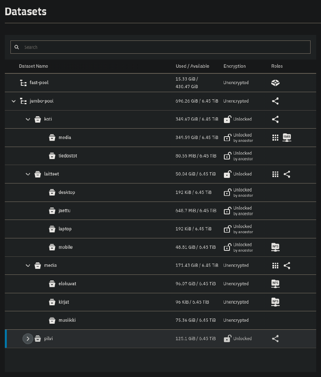Click the padlock icon on the pilvi row
321x377 pixels.
[x=227, y=339]
